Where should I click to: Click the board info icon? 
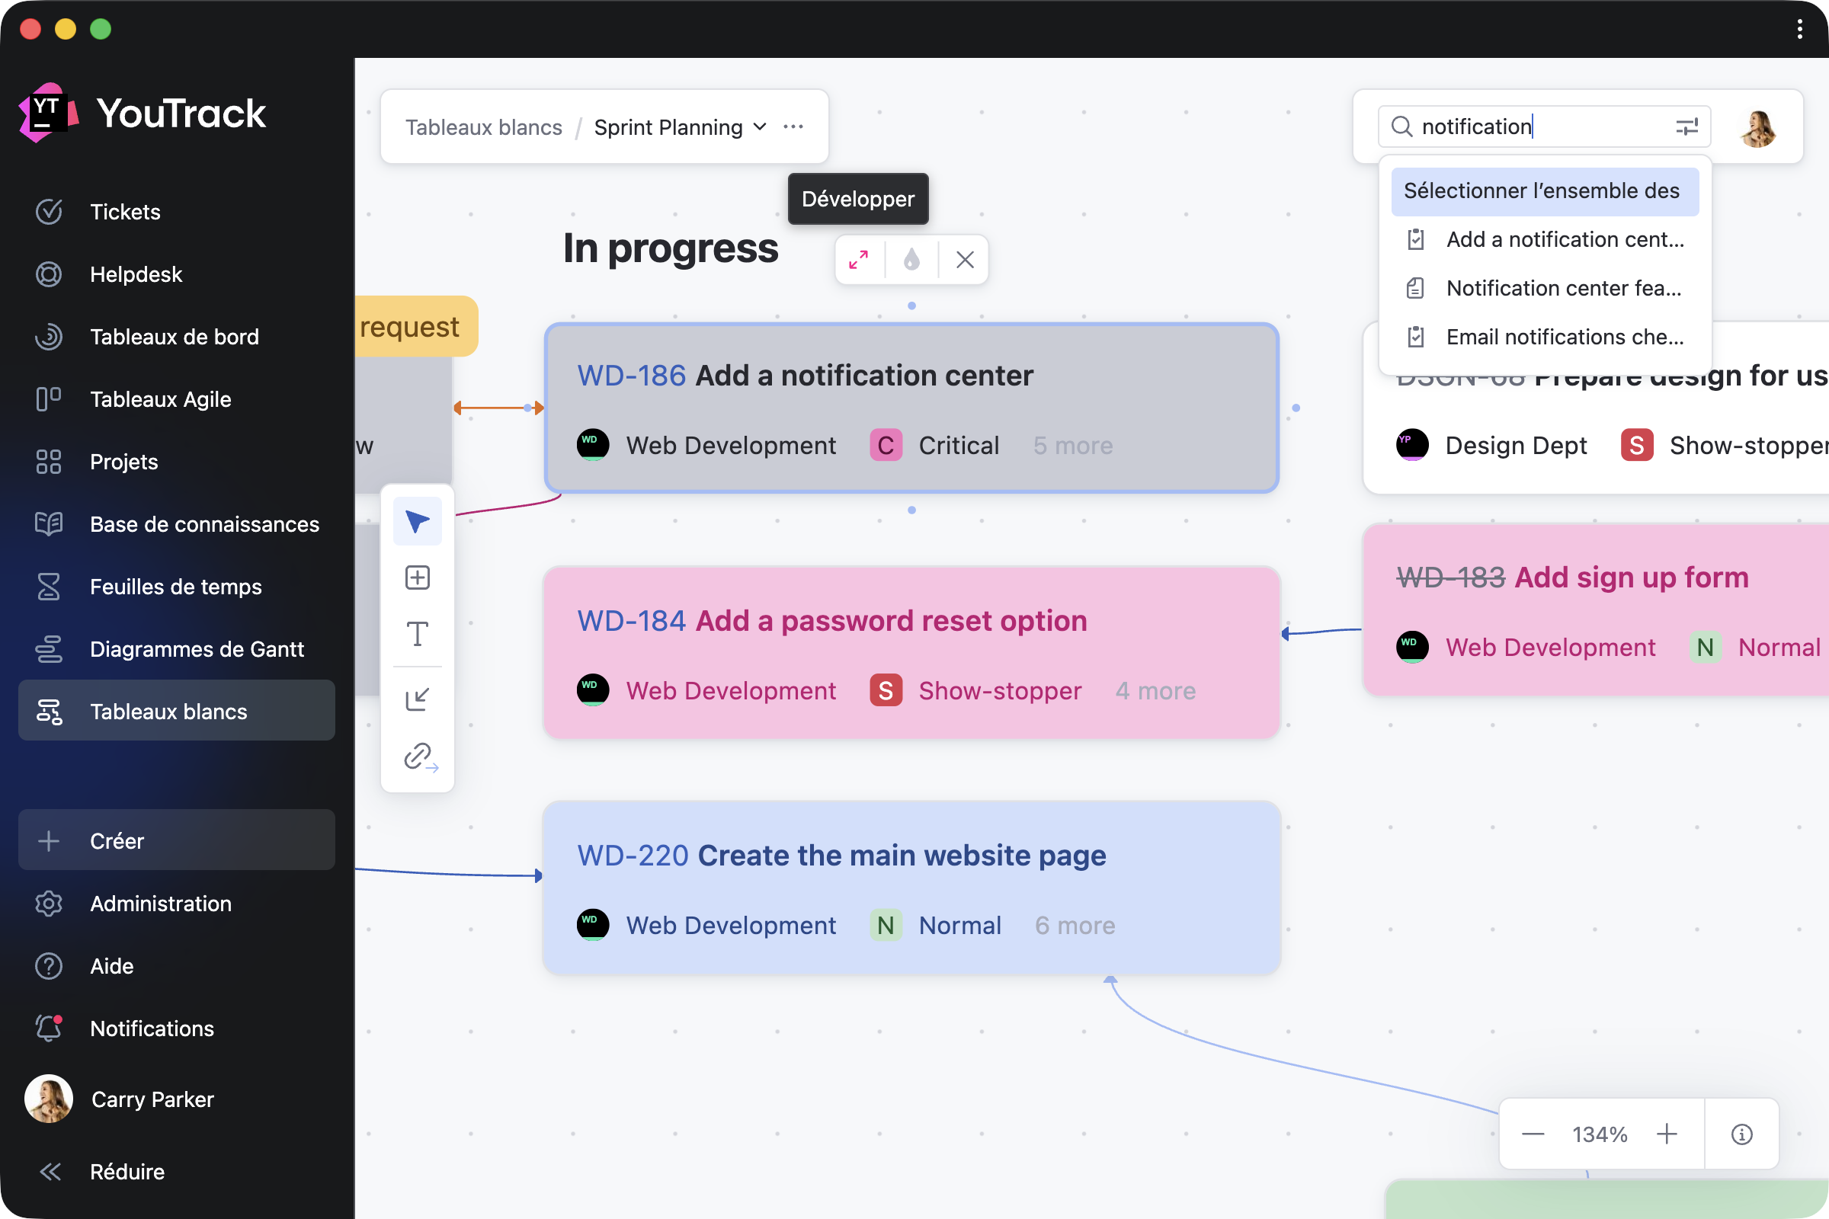(x=1741, y=1134)
